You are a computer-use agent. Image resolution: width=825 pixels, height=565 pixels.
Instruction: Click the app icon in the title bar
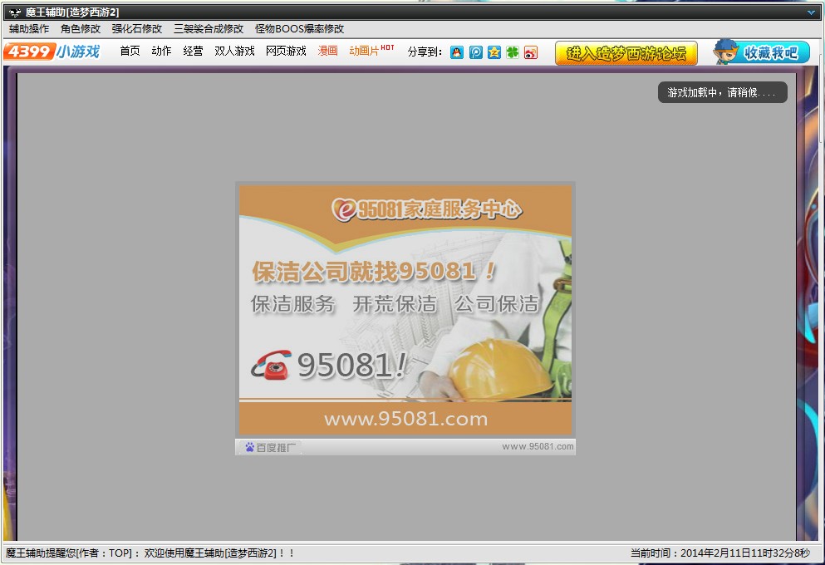14,12
